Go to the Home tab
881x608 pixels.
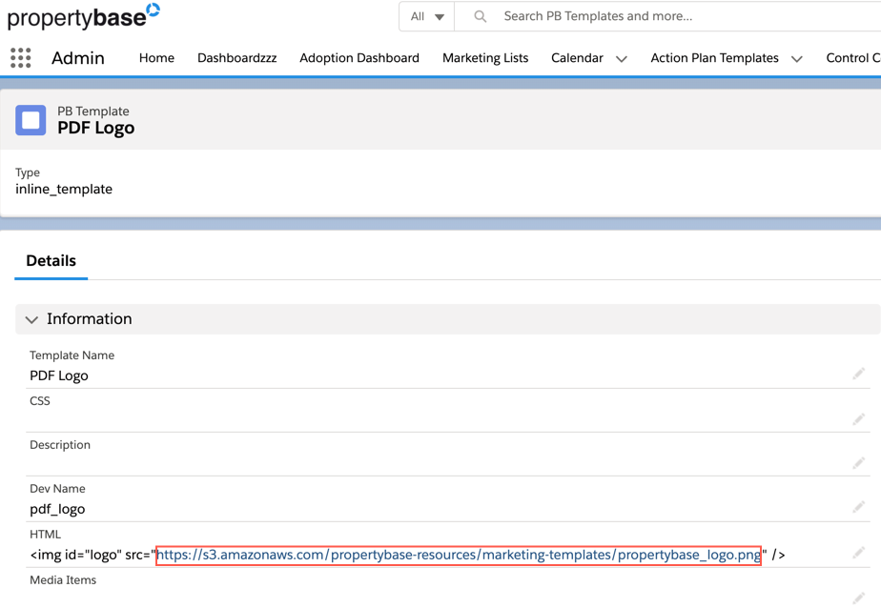(x=156, y=58)
